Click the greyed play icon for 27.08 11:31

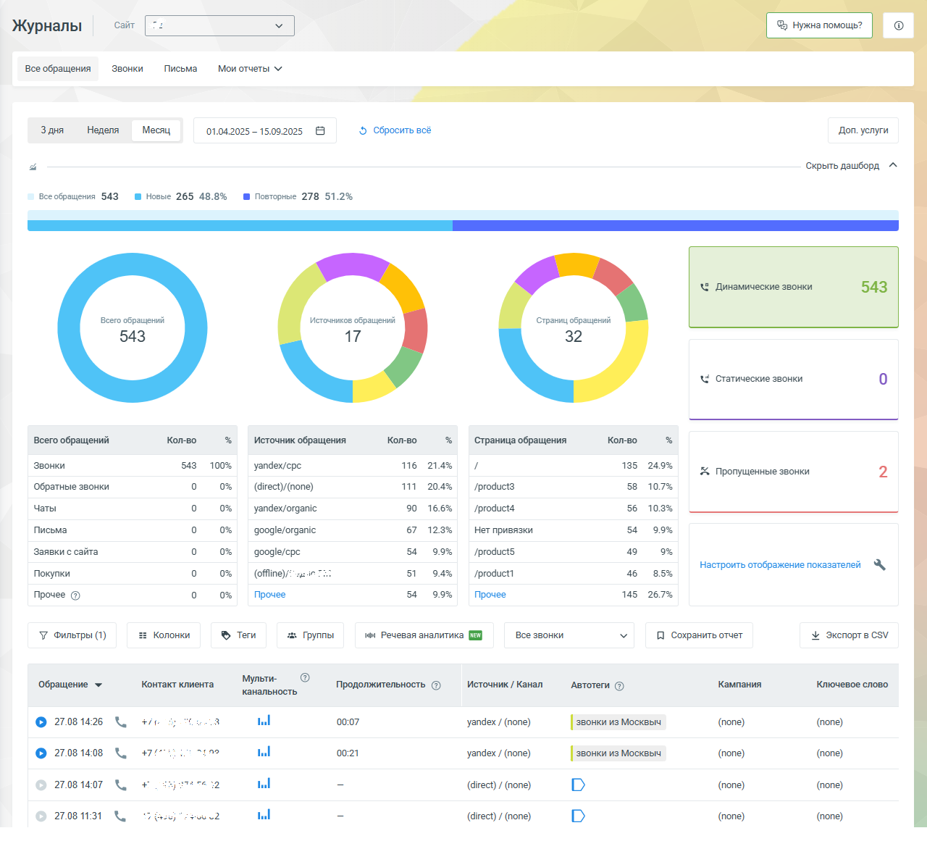pyautogui.click(x=41, y=816)
